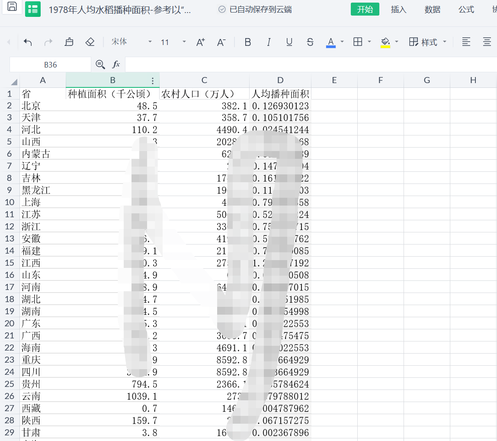The height and width of the screenshot is (441, 497).
Task: Switch to the 开始 tab
Action: point(365,9)
